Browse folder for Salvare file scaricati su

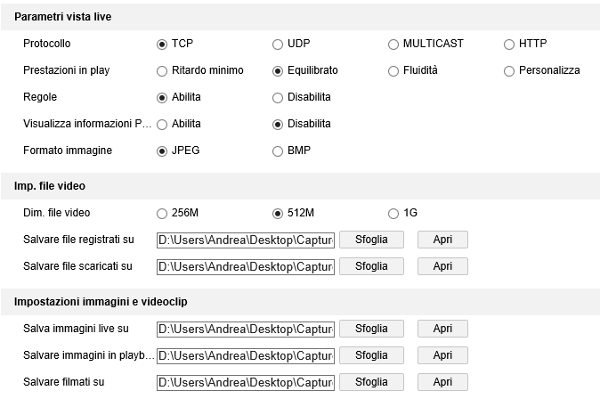click(x=371, y=266)
